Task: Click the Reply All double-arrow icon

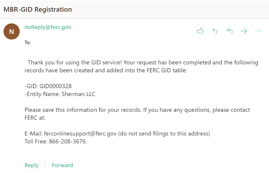Action: pos(229,31)
